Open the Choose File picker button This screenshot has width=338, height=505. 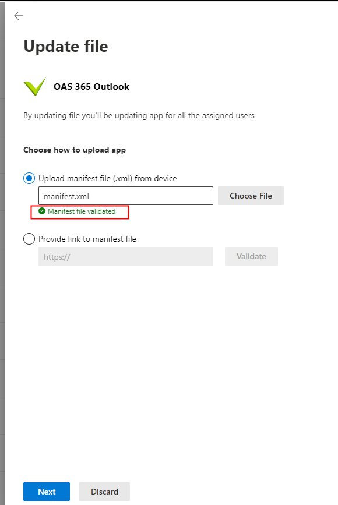click(251, 196)
